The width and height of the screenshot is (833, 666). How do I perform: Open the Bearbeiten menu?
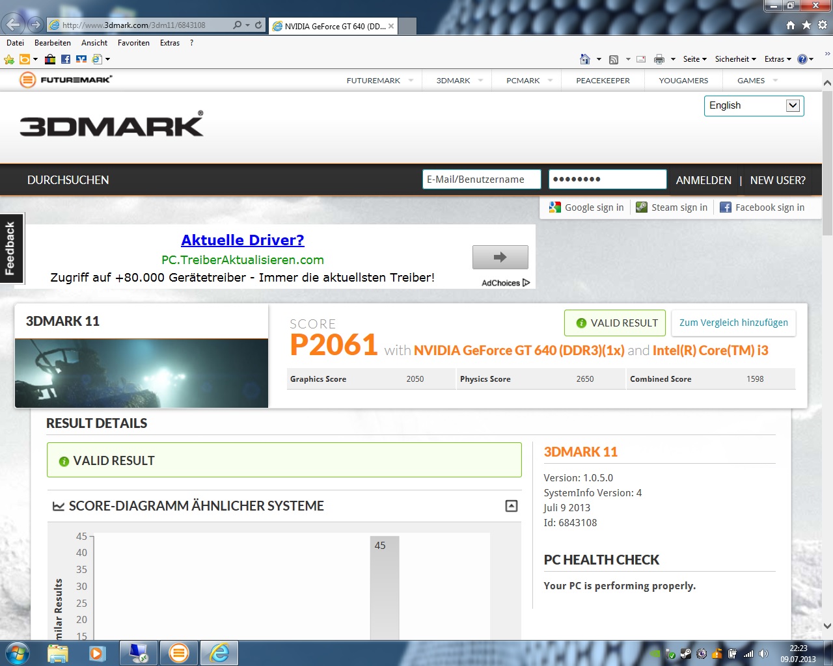point(53,43)
